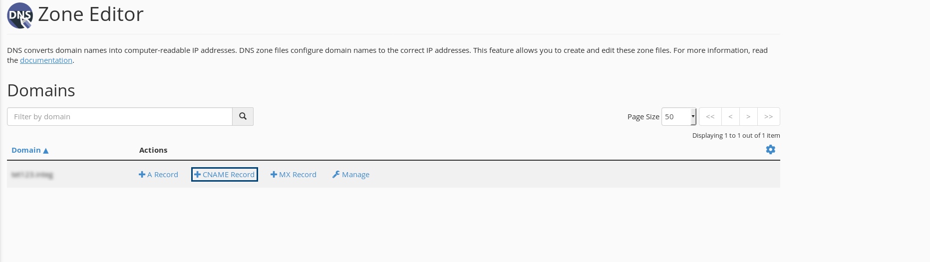
Task: Click the Domains section heading
Action: [41, 90]
